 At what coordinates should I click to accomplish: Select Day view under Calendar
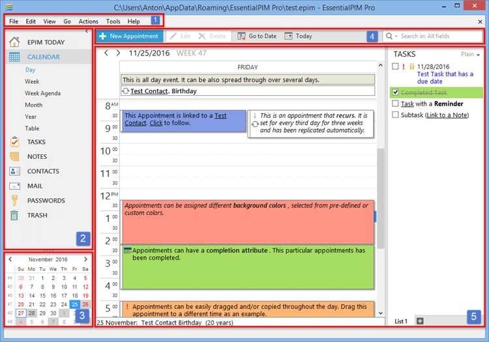30,70
